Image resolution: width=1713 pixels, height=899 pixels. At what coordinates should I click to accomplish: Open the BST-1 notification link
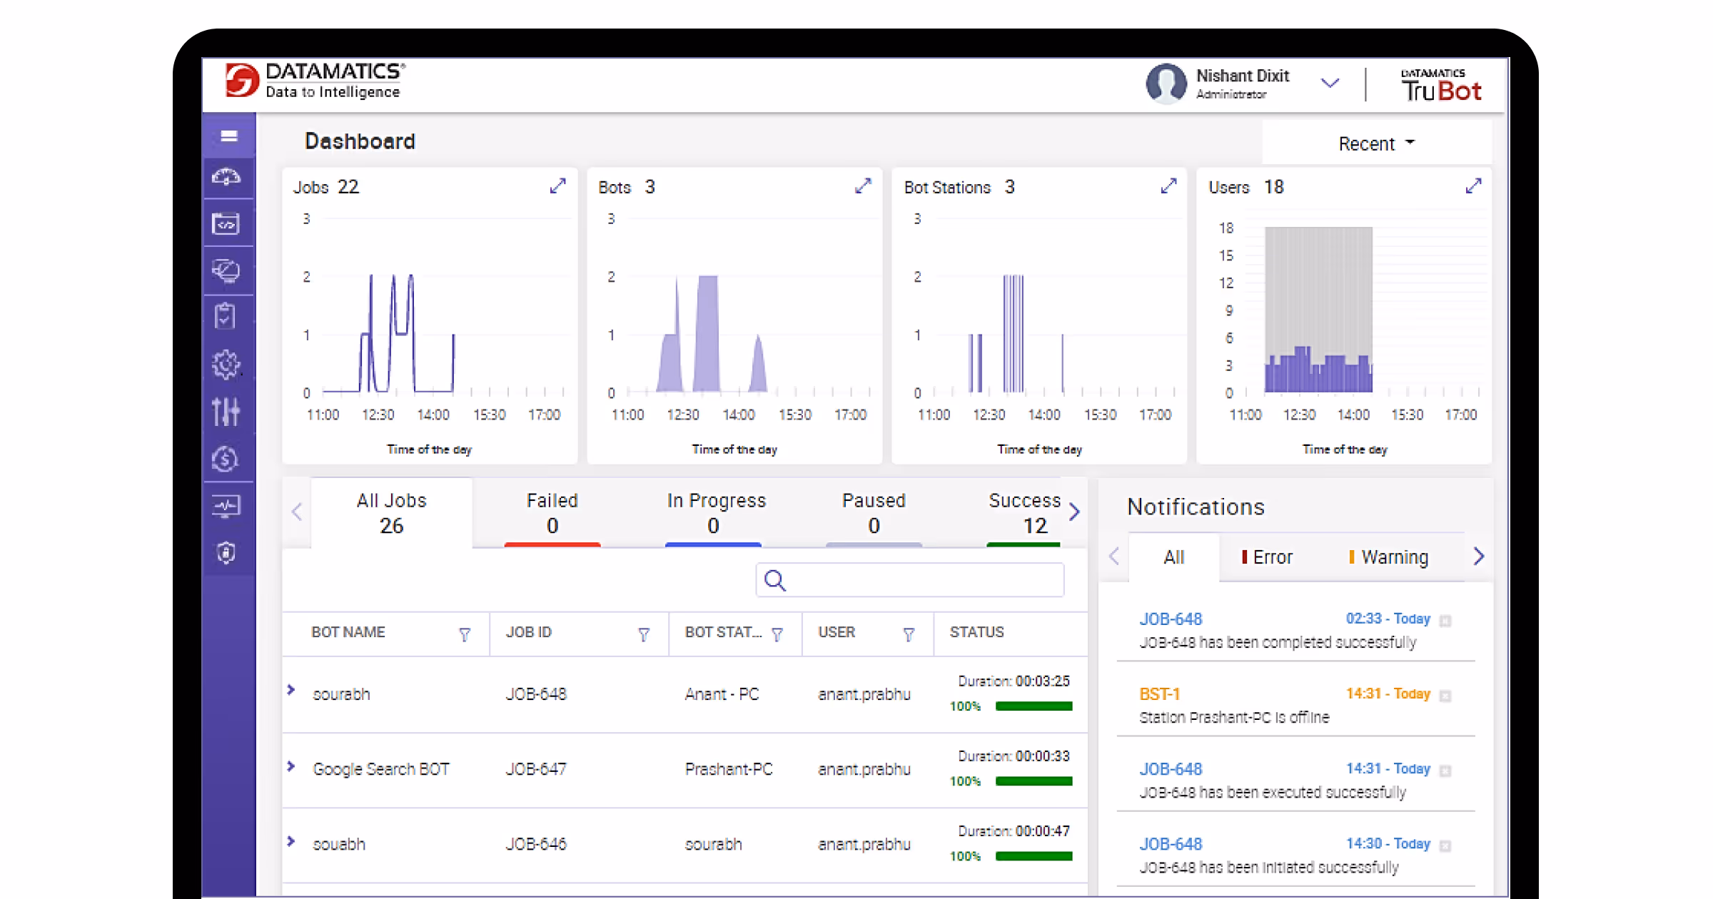click(1159, 694)
